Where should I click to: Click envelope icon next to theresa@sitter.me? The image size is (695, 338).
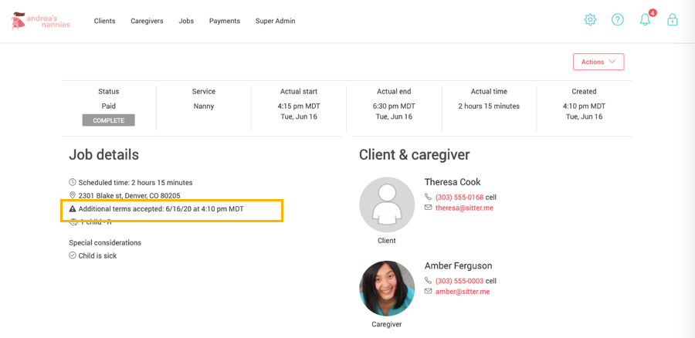click(x=428, y=208)
